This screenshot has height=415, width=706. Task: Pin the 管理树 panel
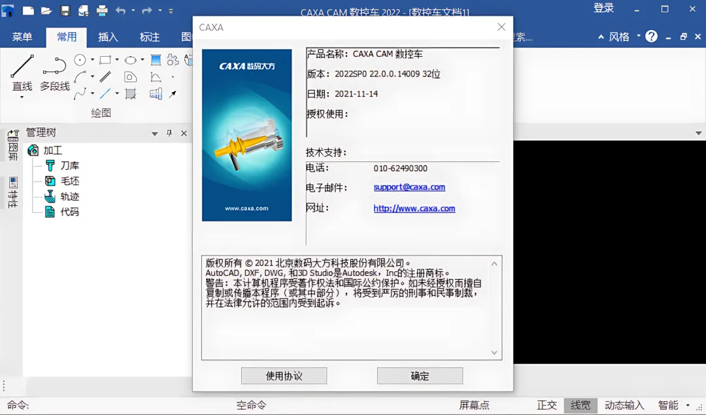point(169,133)
